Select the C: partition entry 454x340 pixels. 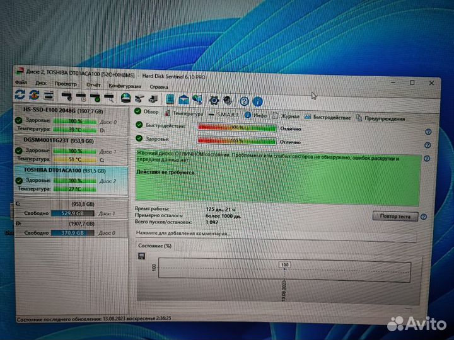coord(71,209)
